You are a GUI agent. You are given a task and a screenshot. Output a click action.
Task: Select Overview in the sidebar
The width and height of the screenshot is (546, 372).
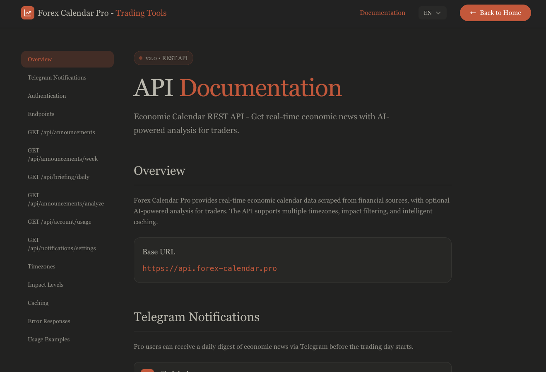(x=67, y=59)
